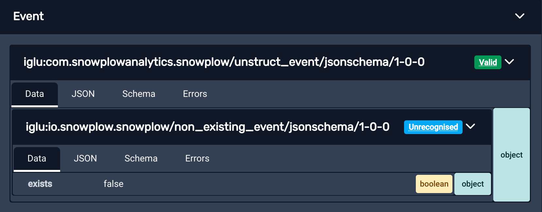Switch to the JSON tab of non_existing_event
Screen dimensions: 542x212
pos(85,159)
